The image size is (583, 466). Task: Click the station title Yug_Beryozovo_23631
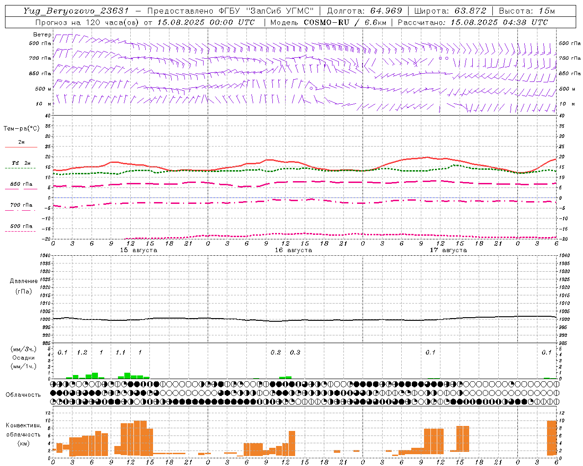coord(76,11)
